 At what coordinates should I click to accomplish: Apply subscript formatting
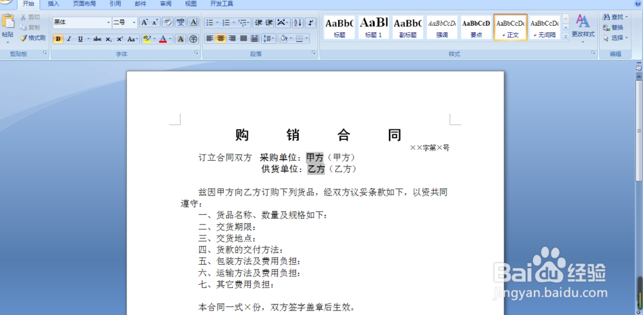pyautogui.click(x=108, y=39)
